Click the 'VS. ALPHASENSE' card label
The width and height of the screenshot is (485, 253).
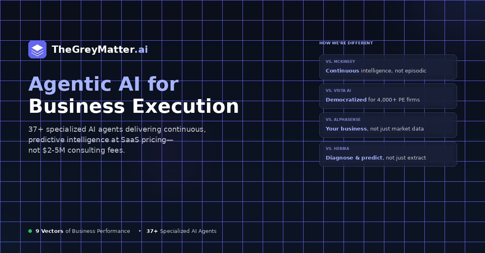[x=343, y=120]
